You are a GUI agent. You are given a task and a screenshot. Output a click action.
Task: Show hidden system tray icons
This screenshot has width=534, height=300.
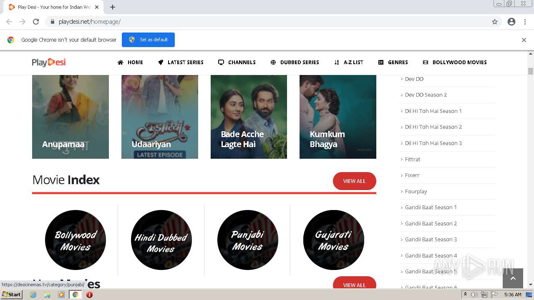pos(465,295)
